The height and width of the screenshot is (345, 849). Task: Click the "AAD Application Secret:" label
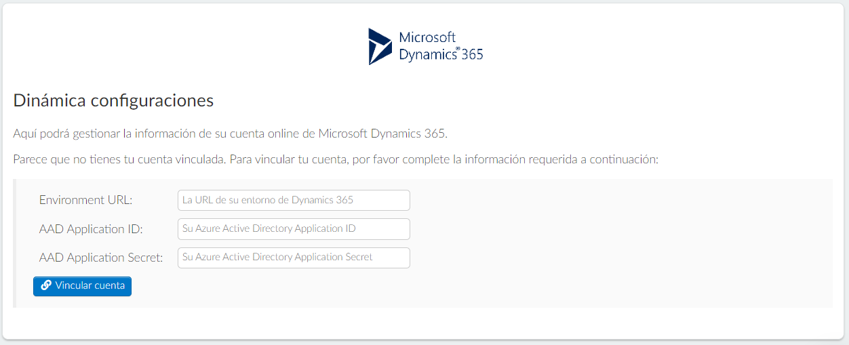point(101,258)
